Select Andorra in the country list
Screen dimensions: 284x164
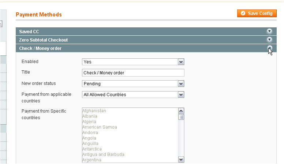click(90, 133)
